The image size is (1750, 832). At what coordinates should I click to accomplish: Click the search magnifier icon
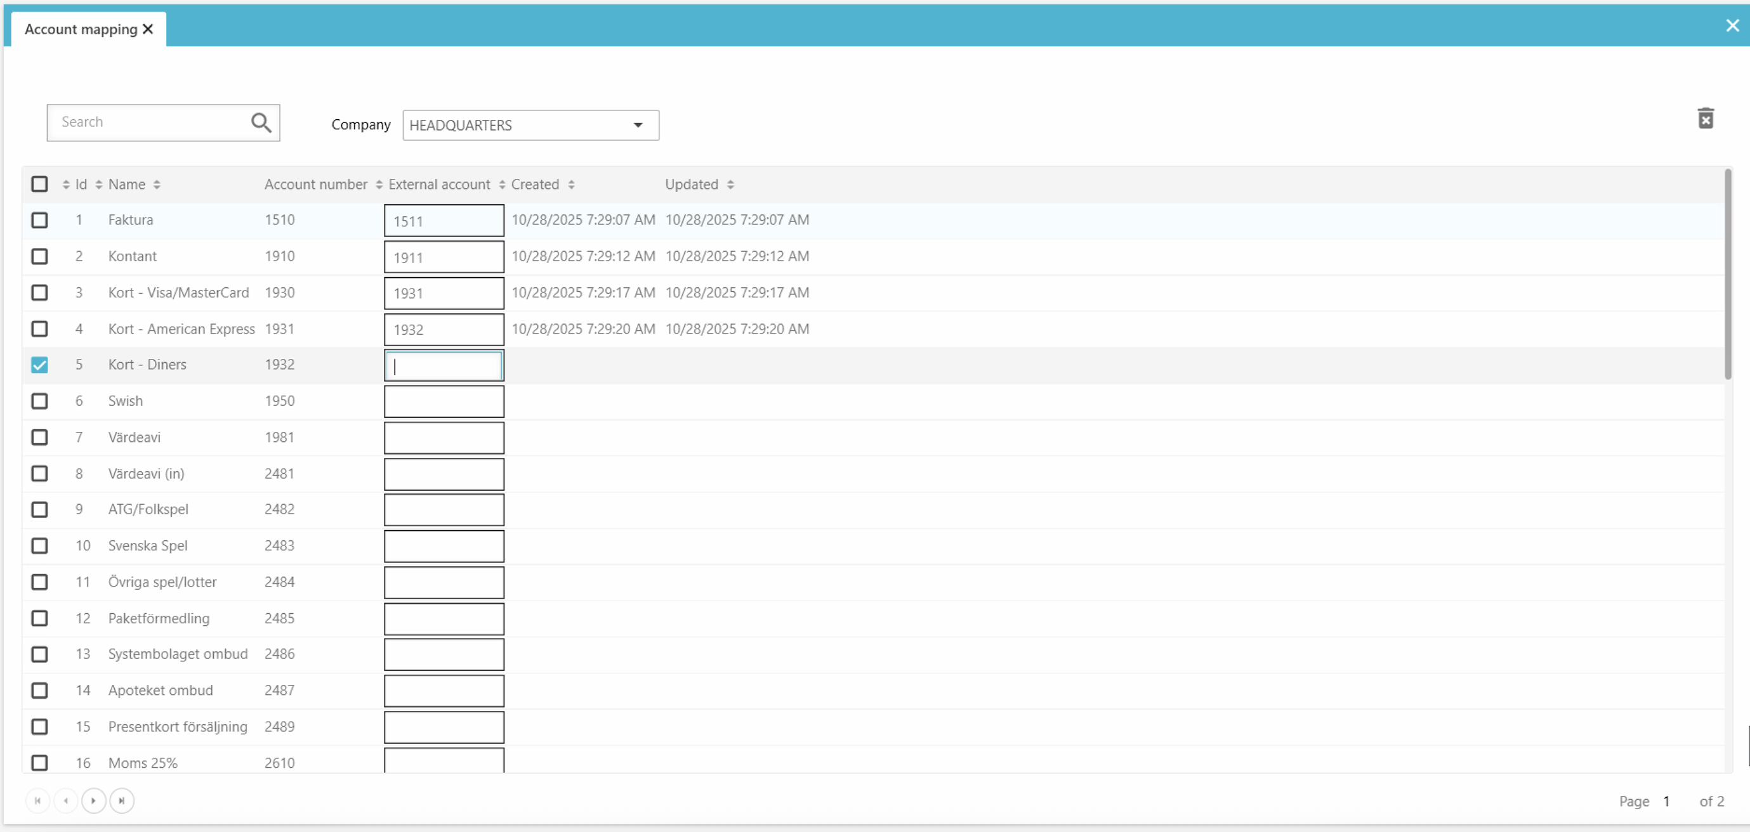click(261, 122)
